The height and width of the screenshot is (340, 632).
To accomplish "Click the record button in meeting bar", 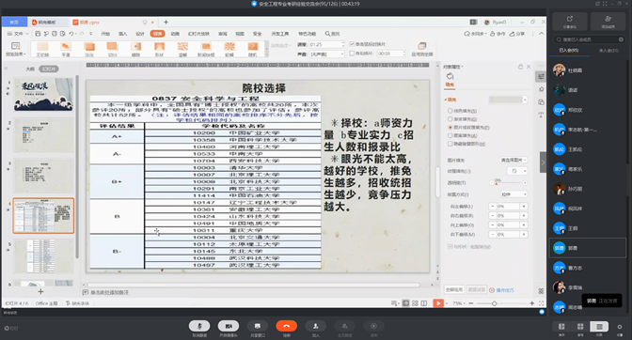I will (x=373, y=326).
